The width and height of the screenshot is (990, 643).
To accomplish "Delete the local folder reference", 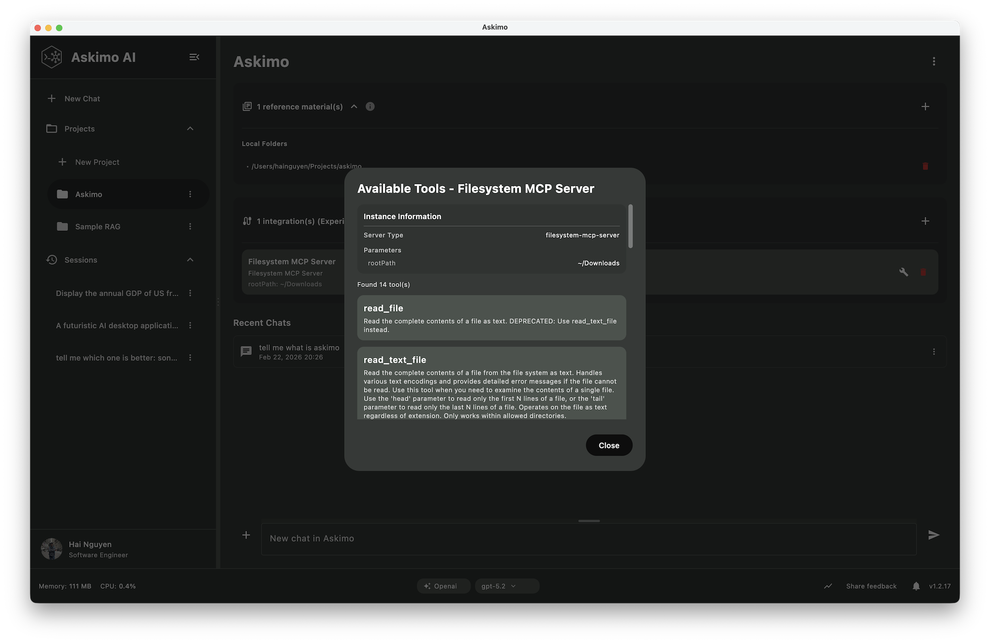I will 925,166.
